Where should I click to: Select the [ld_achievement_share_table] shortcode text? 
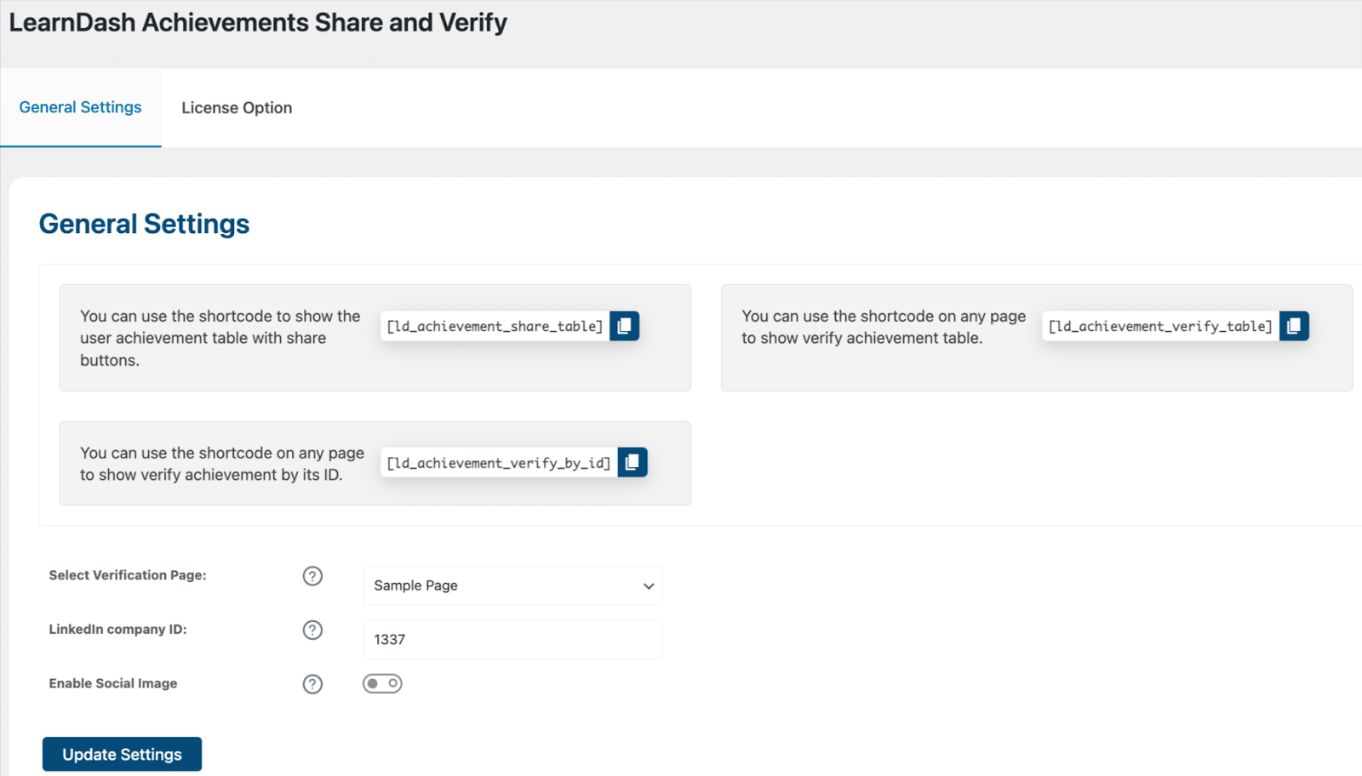(x=495, y=326)
